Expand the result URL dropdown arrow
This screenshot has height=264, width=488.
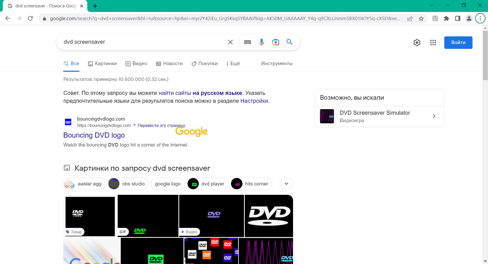134,125
